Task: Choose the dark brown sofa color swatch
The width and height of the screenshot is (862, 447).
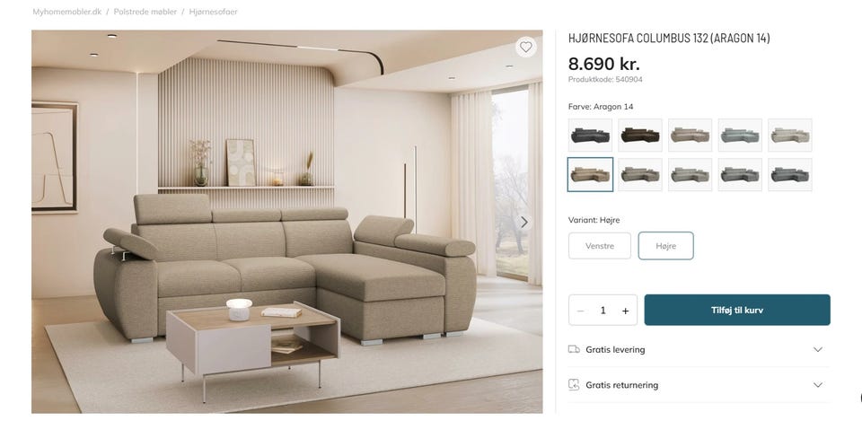Action: tap(640, 136)
